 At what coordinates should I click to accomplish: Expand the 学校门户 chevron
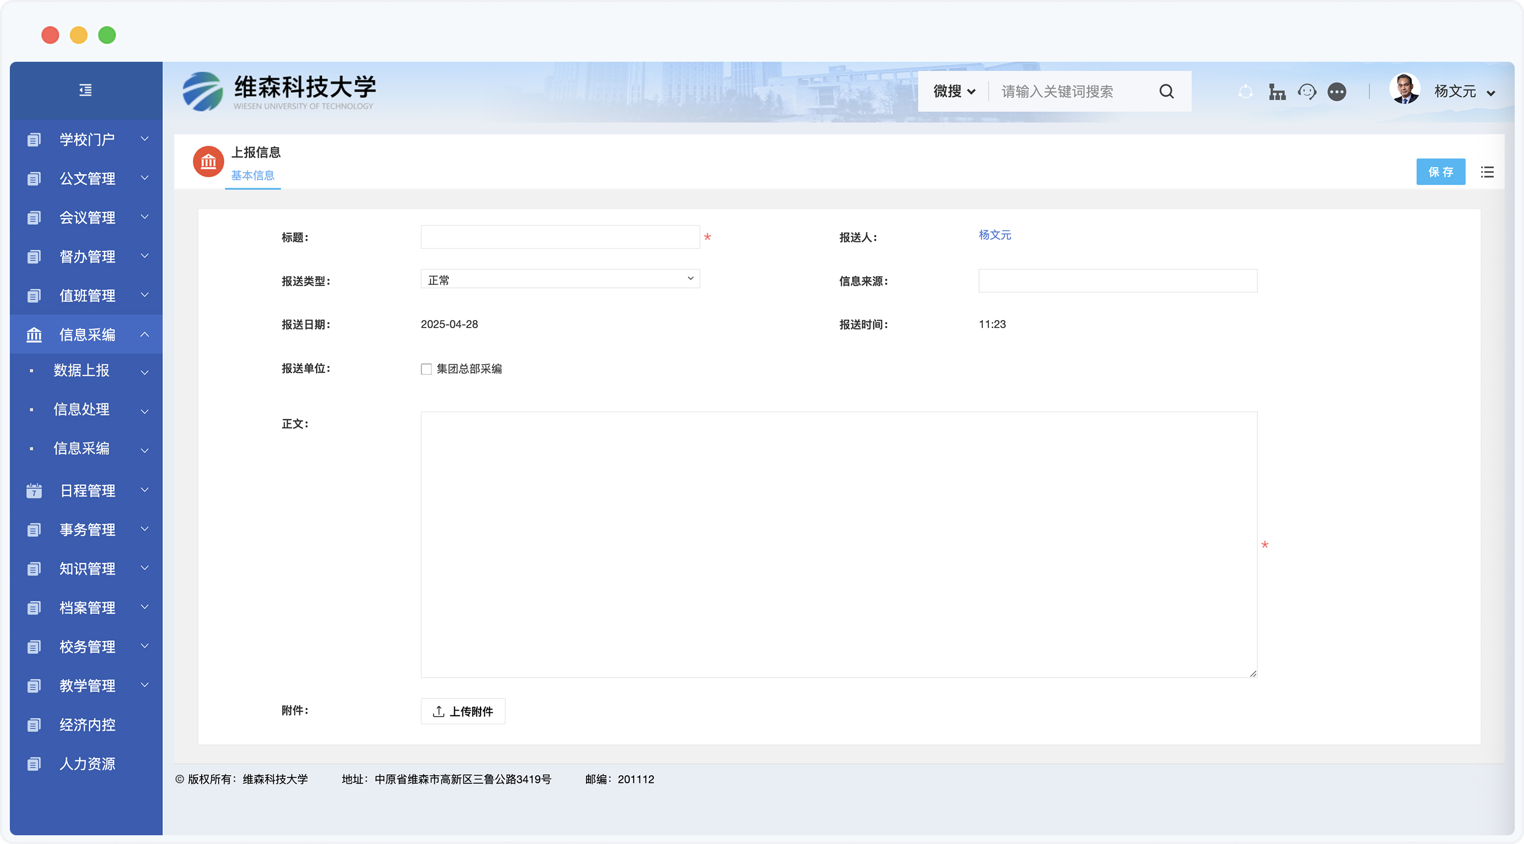click(x=144, y=138)
